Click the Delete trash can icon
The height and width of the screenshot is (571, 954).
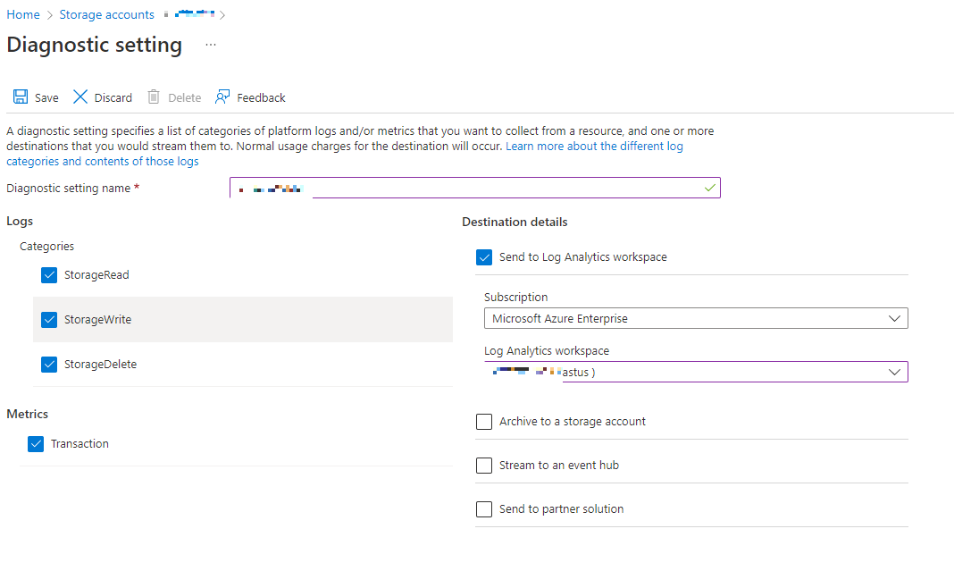[x=154, y=97]
